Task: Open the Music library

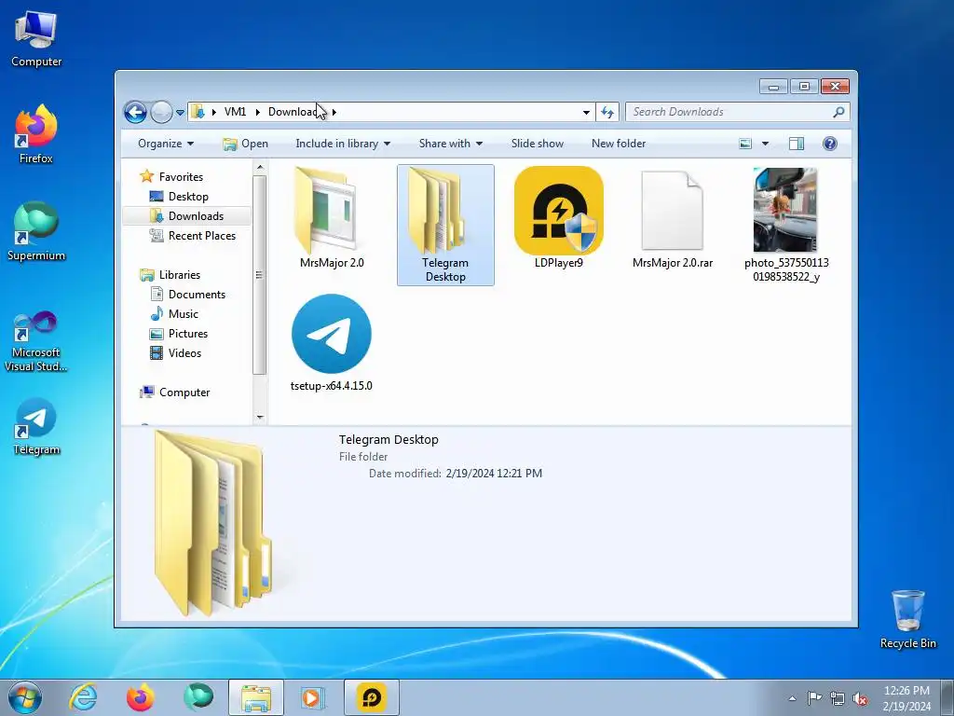Action: click(x=184, y=313)
